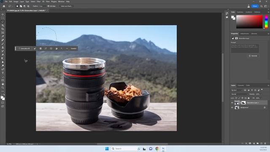
Task: Select the Clone Stamp tool
Action: click(x=3, y=47)
